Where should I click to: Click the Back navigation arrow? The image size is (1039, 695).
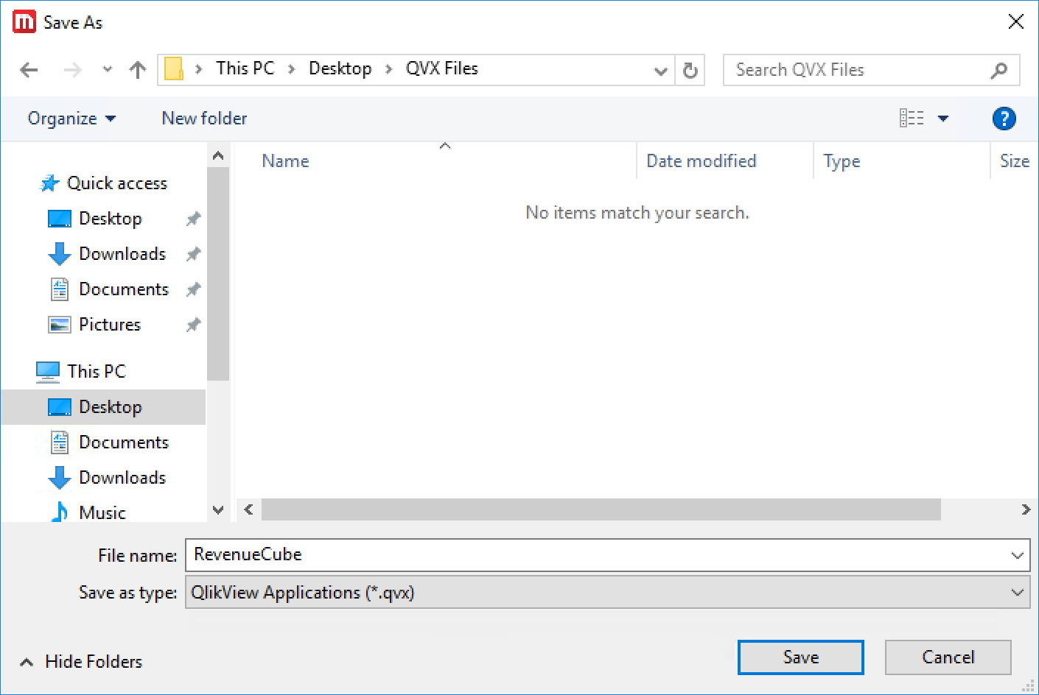[x=29, y=70]
